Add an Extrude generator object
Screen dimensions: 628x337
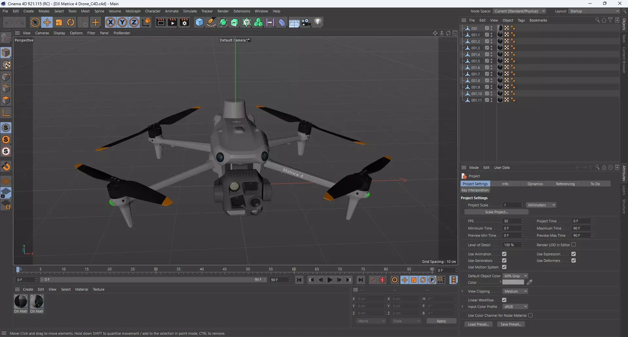click(235, 22)
